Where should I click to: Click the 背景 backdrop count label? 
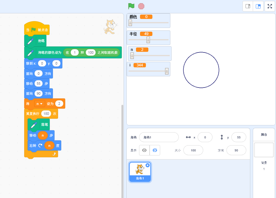pos(264,163)
